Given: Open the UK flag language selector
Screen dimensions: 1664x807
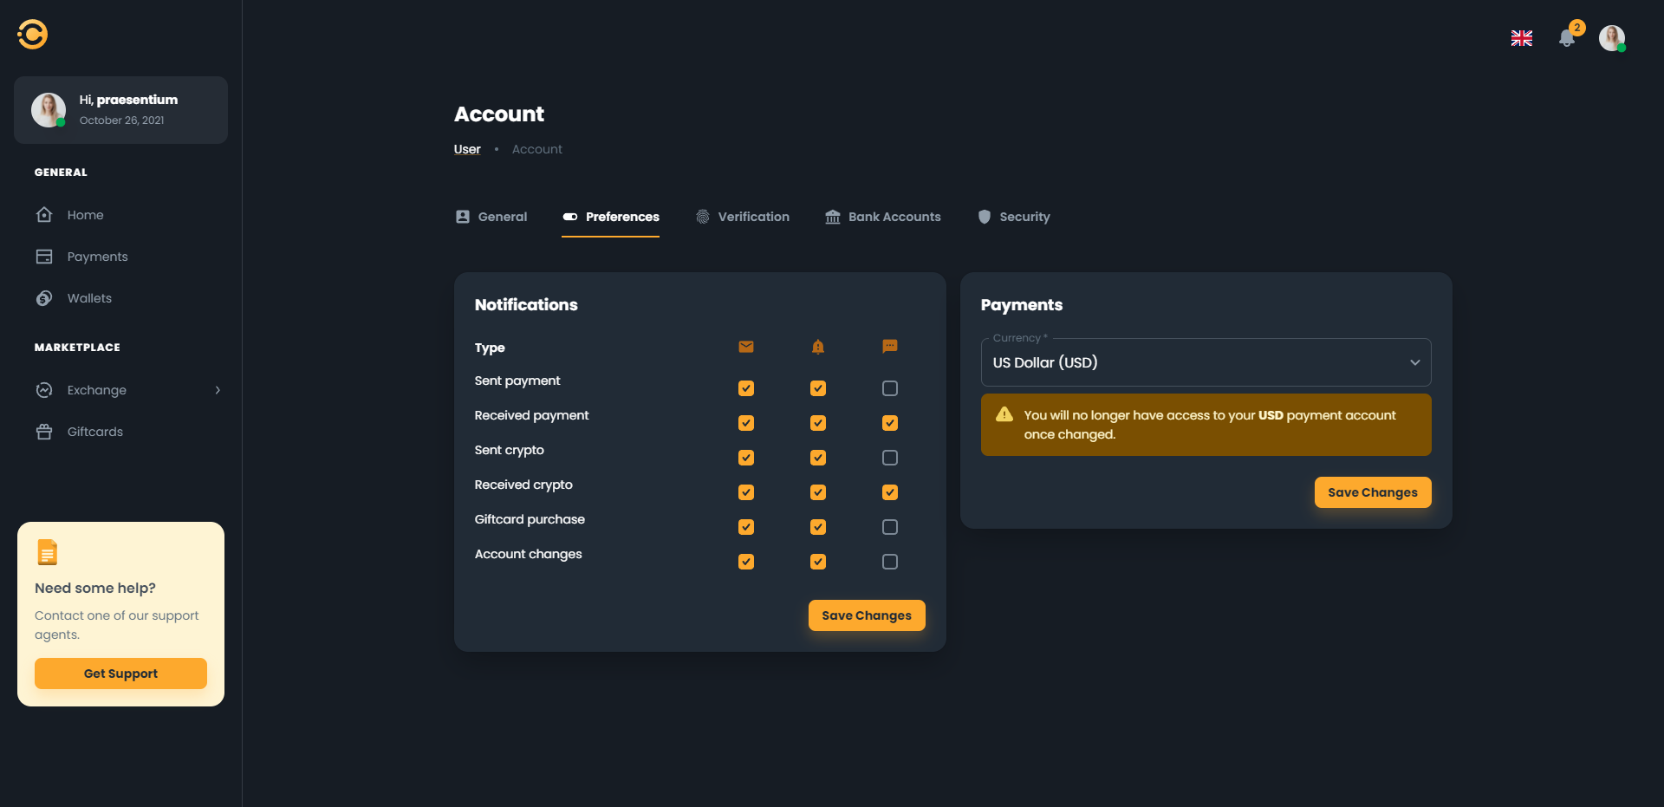Looking at the screenshot, I should coord(1521,38).
